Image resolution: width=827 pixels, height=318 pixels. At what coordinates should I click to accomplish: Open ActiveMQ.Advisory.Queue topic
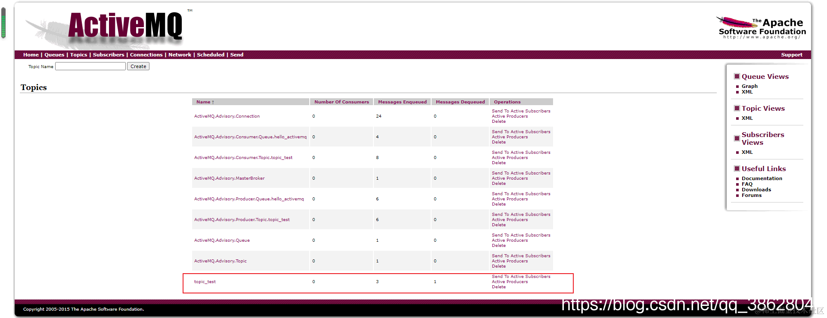coord(222,240)
